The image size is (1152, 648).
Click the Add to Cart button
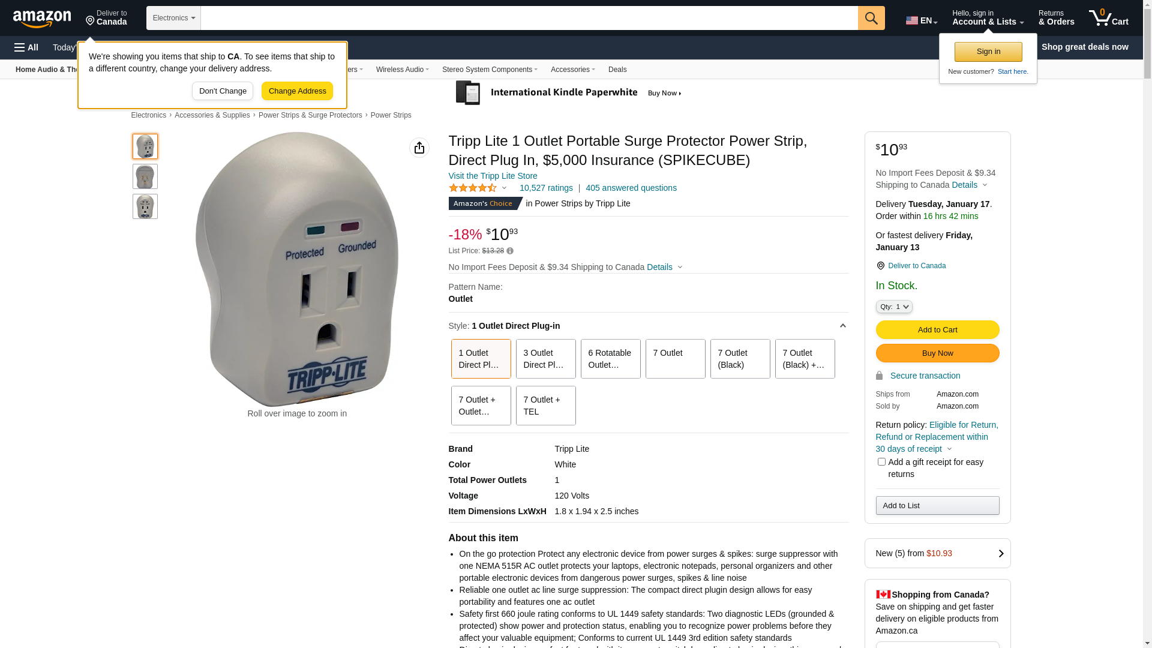point(937,329)
